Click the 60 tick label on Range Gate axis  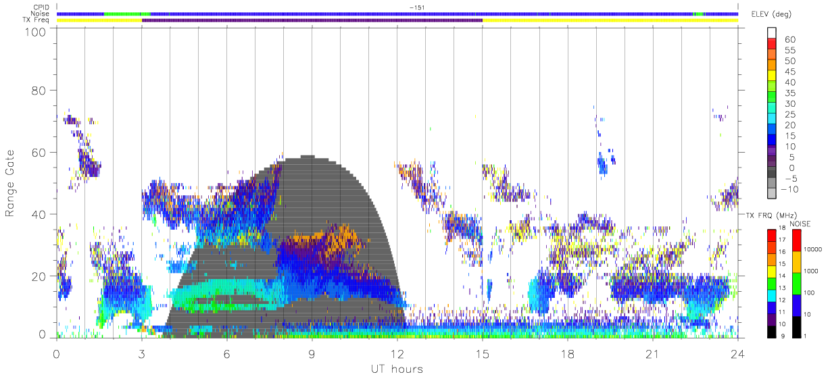click(39, 153)
